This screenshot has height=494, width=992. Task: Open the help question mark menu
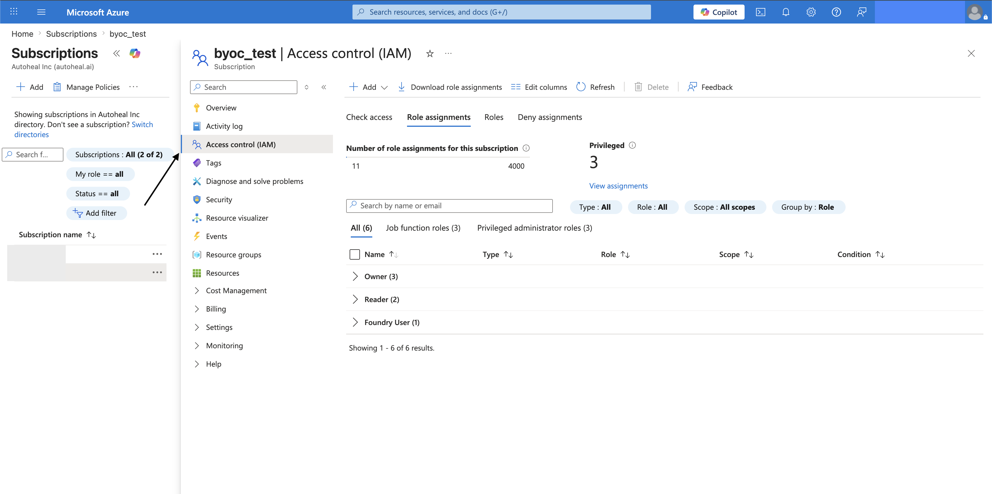[836, 12]
